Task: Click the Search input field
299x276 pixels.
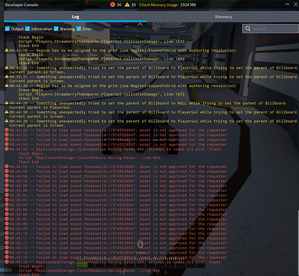Action: (x=270, y=29)
